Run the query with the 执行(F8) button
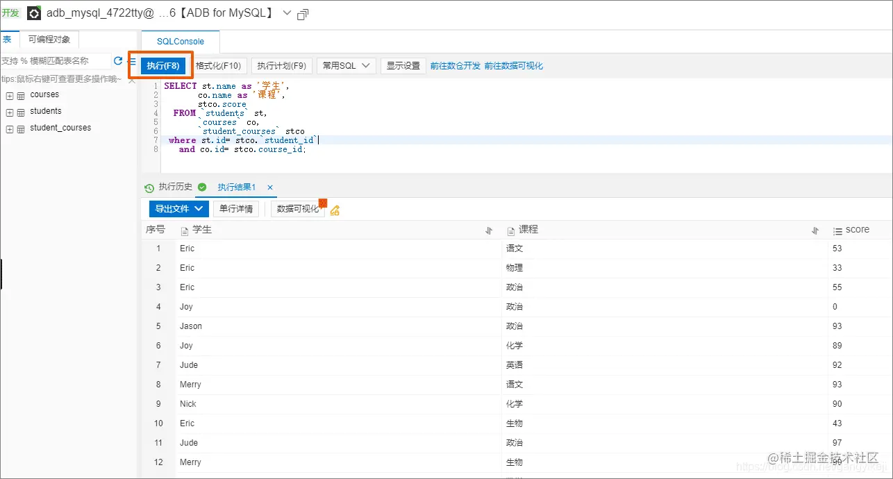 click(x=160, y=65)
